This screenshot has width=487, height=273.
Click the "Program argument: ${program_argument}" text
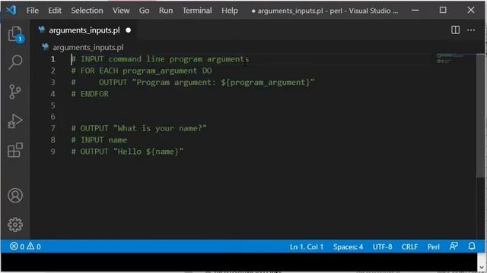(x=223, y=83)
